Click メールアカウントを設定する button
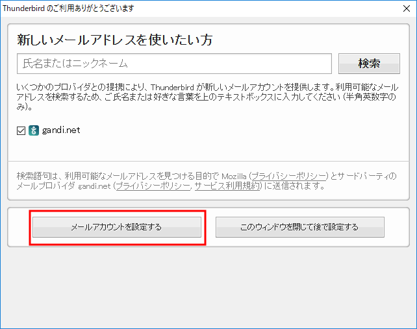417x329 pixels. pos(117,227)
